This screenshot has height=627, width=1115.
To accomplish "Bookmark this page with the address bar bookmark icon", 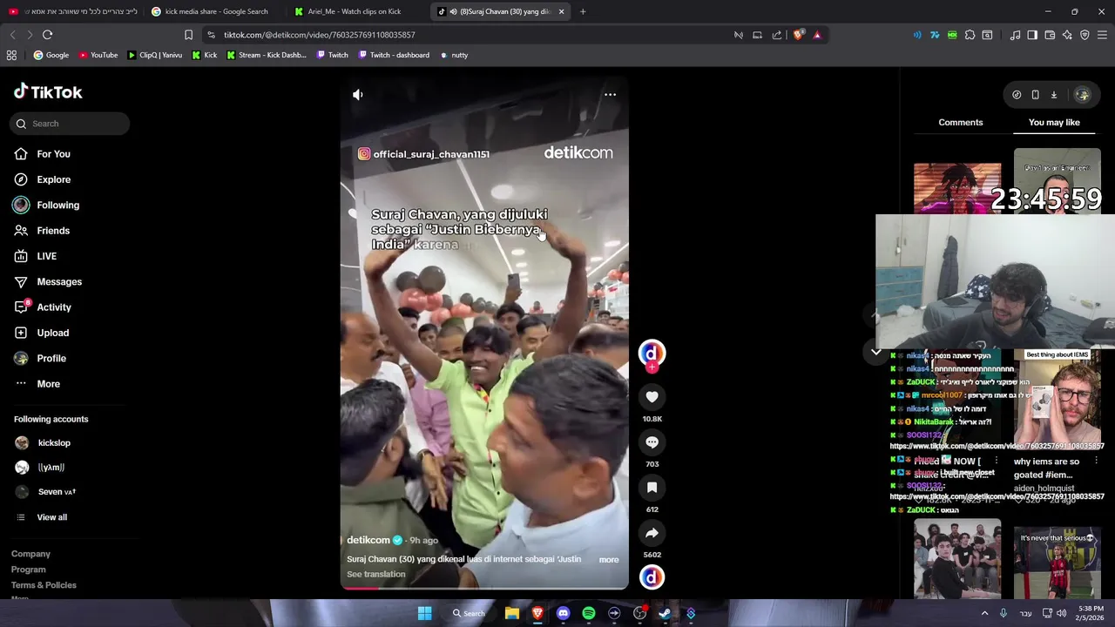I will tap(188, 35).
